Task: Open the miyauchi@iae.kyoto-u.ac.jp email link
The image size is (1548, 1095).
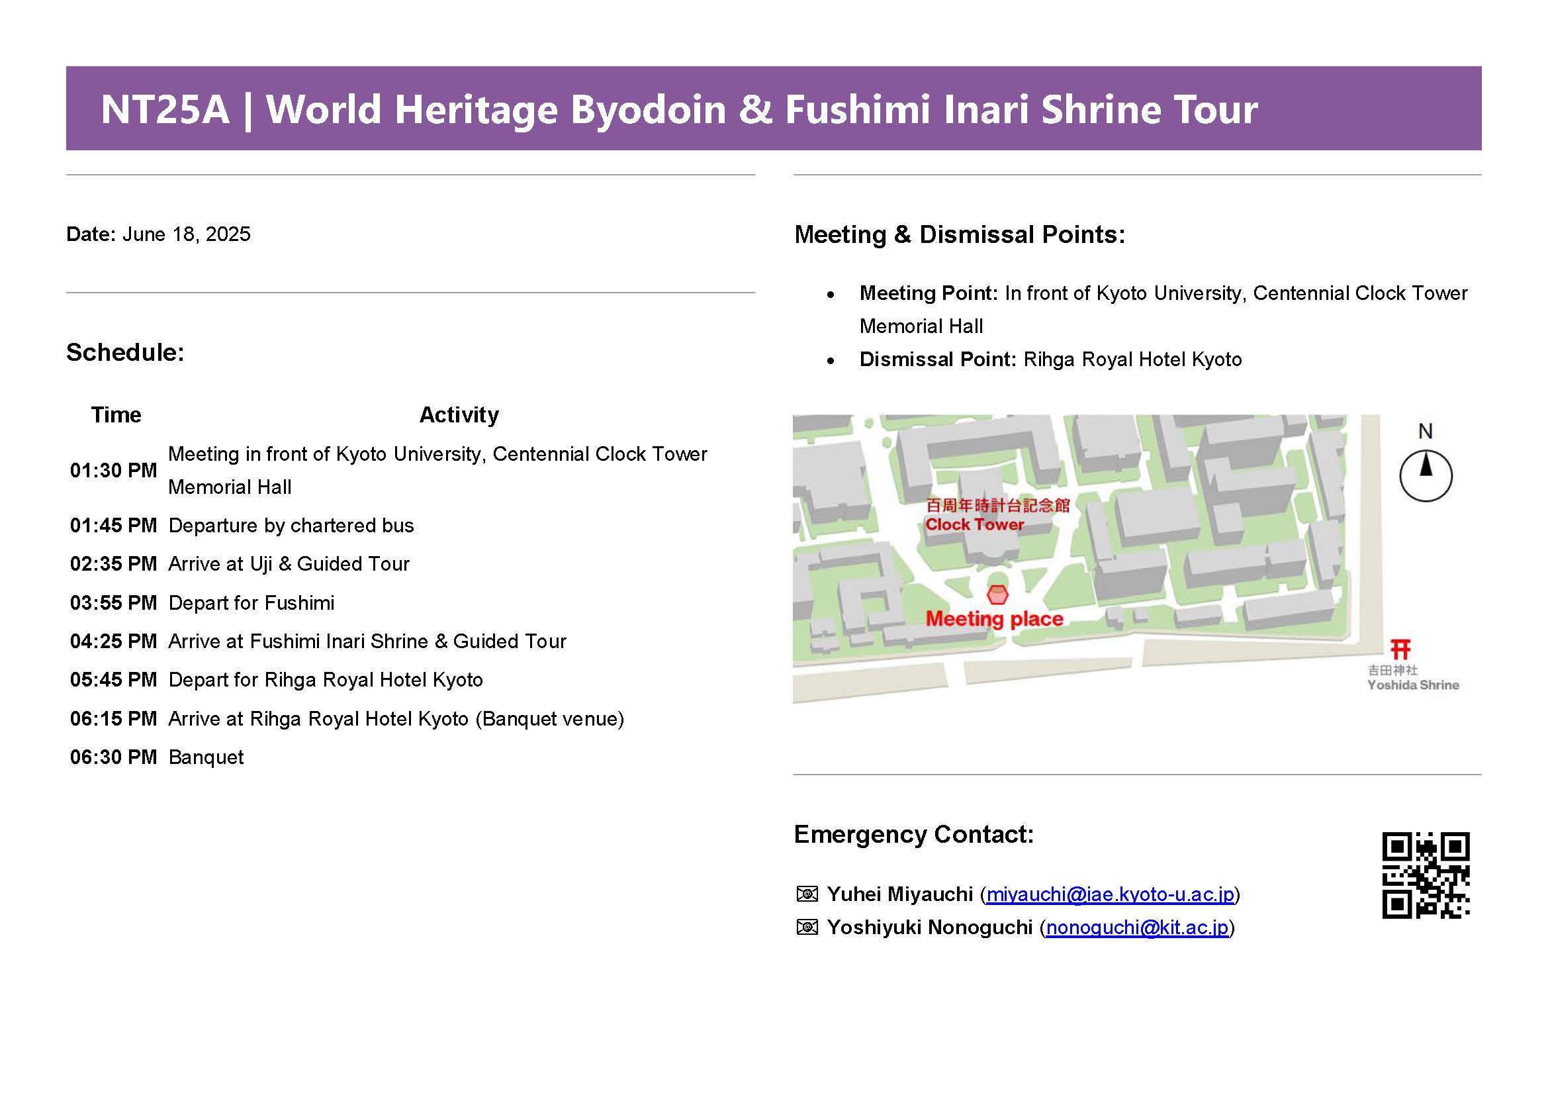Action: pos(1110,894)
